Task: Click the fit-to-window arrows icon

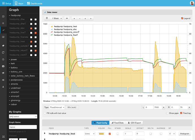Action: click(67, 18)
